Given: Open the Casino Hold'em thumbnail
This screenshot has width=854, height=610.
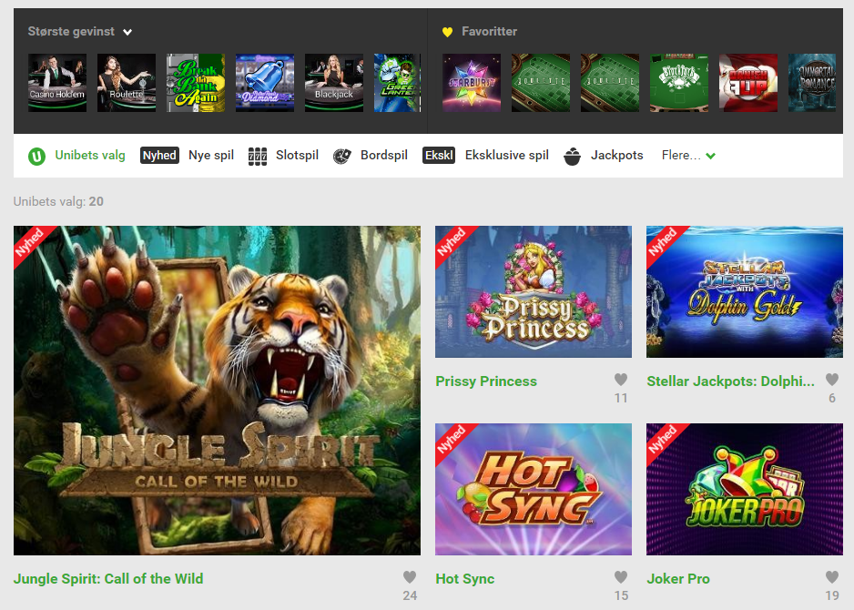Looking at the screenshot, I should (x=57, y=83).
